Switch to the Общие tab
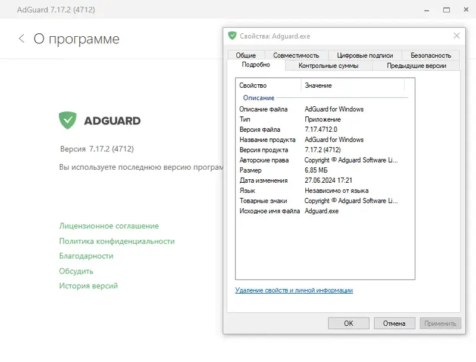Image resolution: width=476 pixels, height=362 pixels. pyautogui.click(x=246, y=55)
